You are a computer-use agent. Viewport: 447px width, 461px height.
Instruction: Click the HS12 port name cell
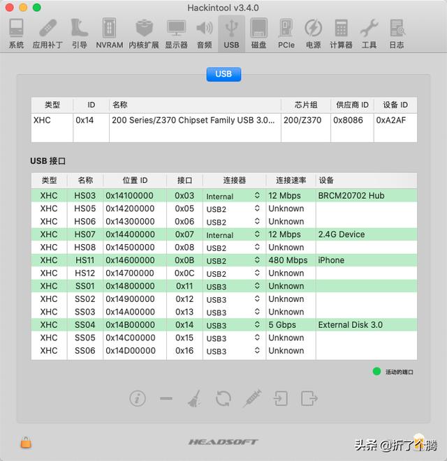point(85,273)
